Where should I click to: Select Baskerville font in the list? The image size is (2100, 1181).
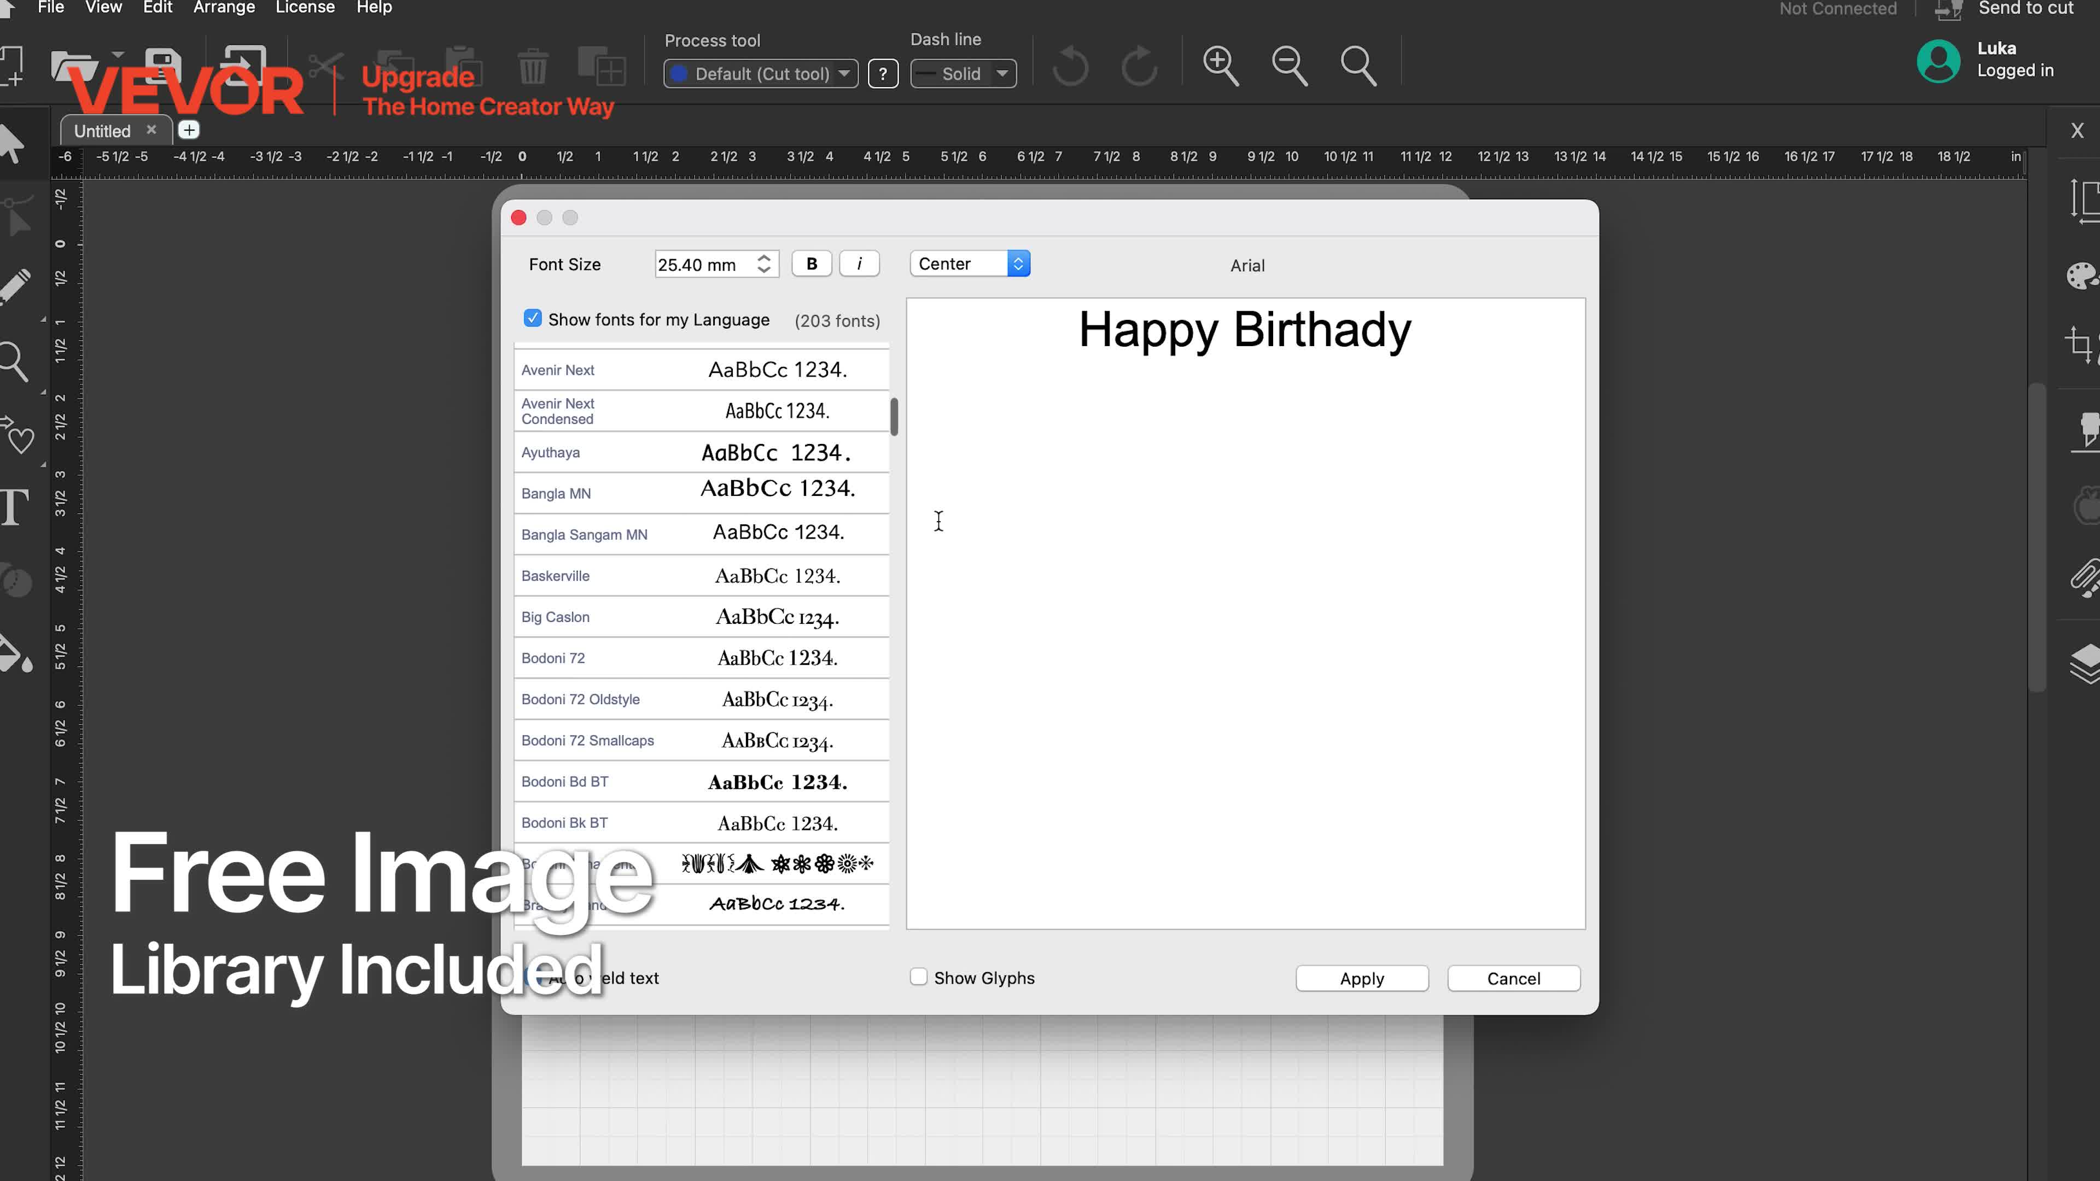701,576
